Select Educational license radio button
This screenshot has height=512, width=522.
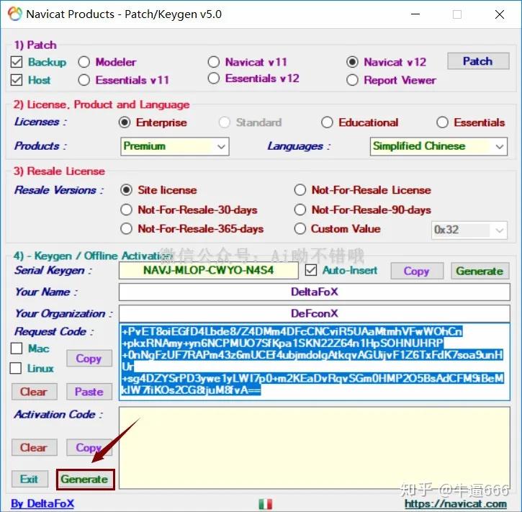[327, 122]
